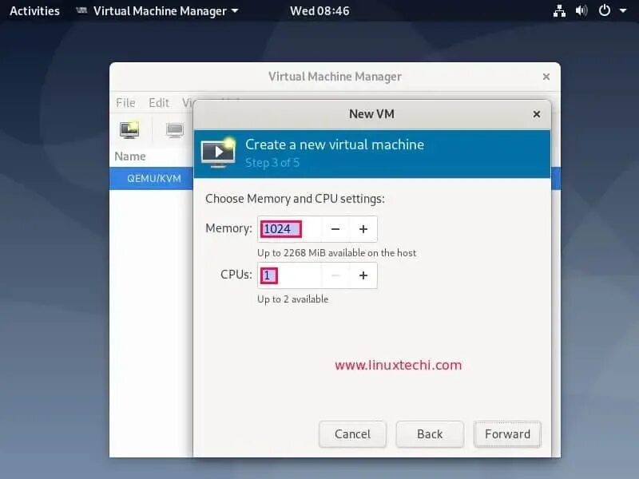
Task: Click Forward to continue the wizard
Action: [507, 434]
